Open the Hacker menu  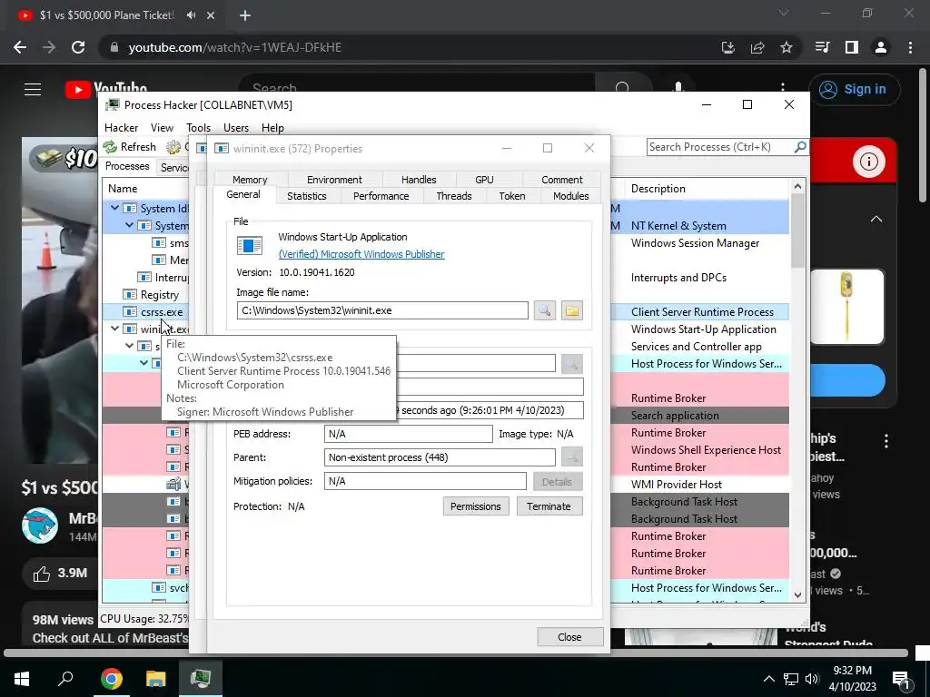point(121,127)
